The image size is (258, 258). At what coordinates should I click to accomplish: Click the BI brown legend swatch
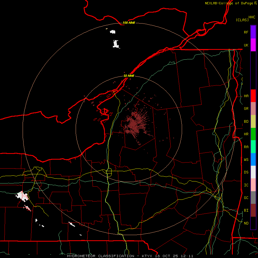point(253,210)
